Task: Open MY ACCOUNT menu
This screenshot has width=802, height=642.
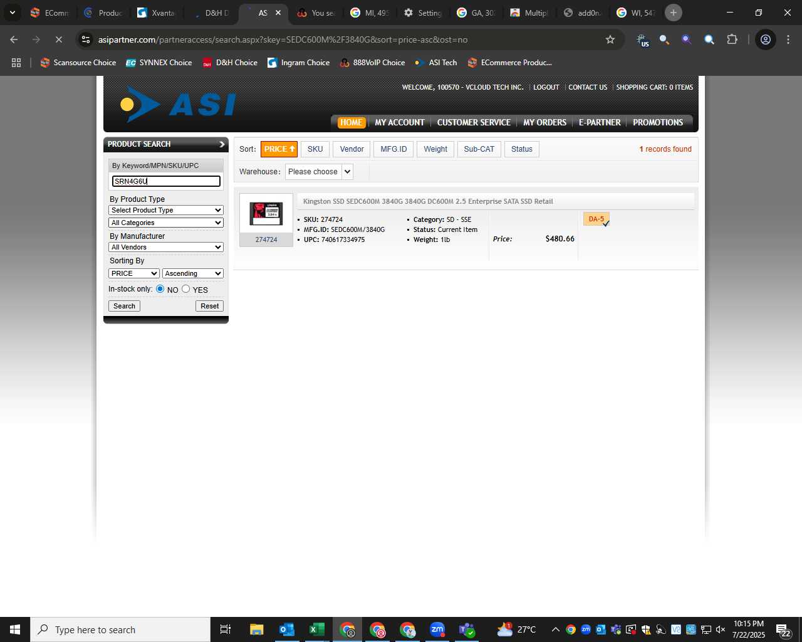Action: click(x=400, y=122)
